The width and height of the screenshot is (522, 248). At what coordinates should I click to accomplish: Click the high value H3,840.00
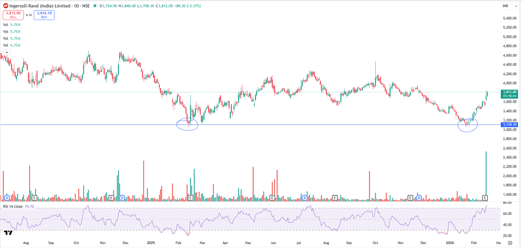coord(128,6)
